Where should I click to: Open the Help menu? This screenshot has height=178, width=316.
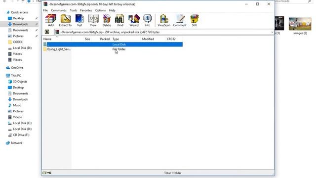point(112,10)
